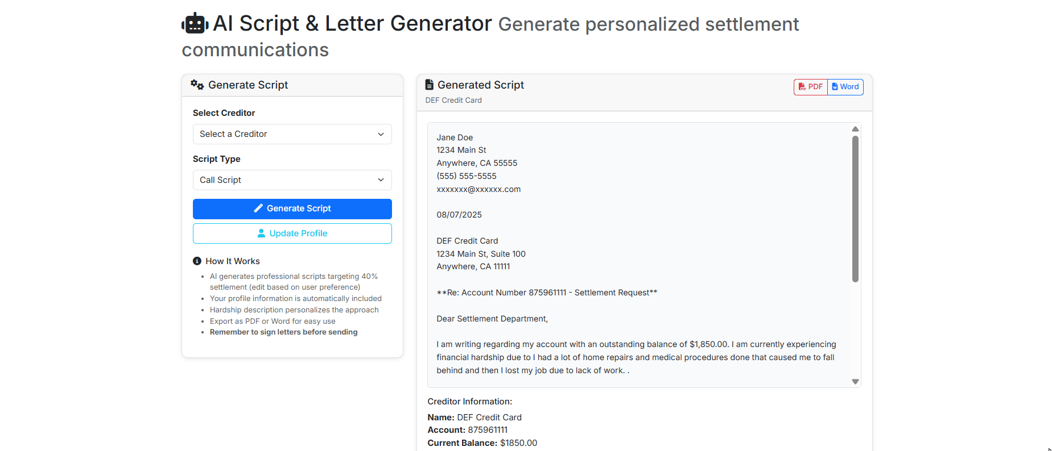The width and height of the screenshot is (1052, 451).
Task: Click the gears icon beside Generate Script heading
Action: pyautogui.click(x=197, y=84)
